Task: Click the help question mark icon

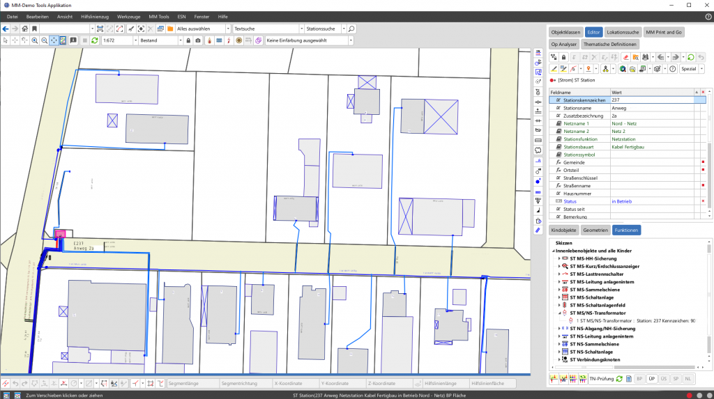Action: pyautogui.click(x=672, y=69)
